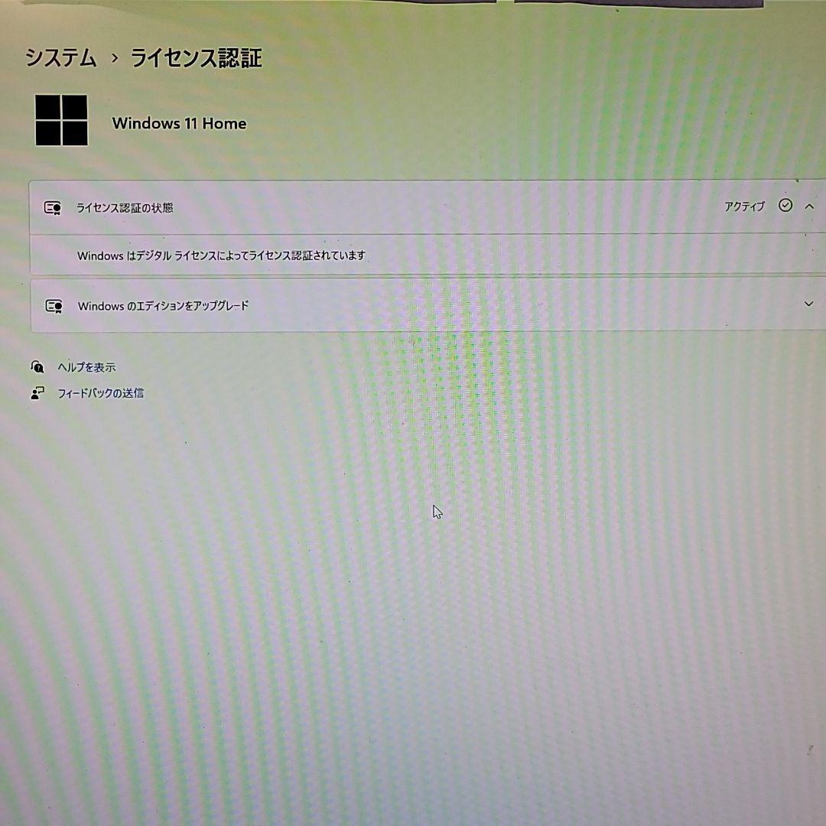Select the アクティブ activation status indicator

(743, 206)
